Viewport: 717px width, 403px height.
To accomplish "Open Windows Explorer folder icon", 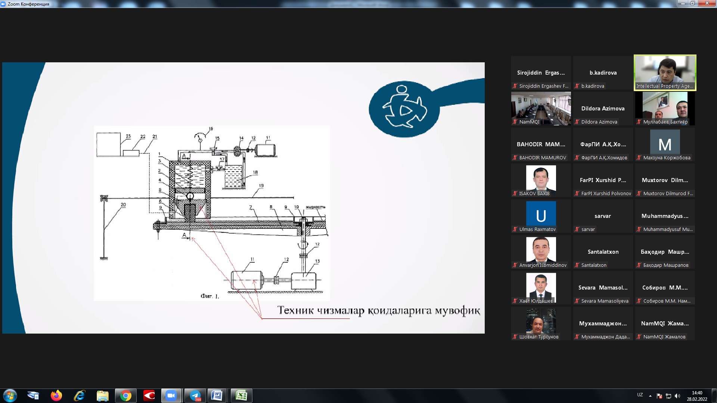I will tap(102, 396).
